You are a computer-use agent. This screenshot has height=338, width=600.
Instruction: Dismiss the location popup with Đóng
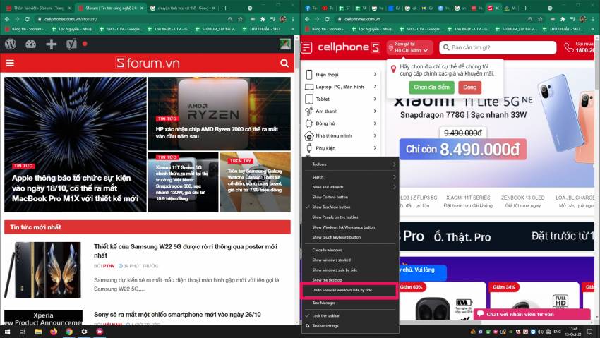(x=469, y=87)
